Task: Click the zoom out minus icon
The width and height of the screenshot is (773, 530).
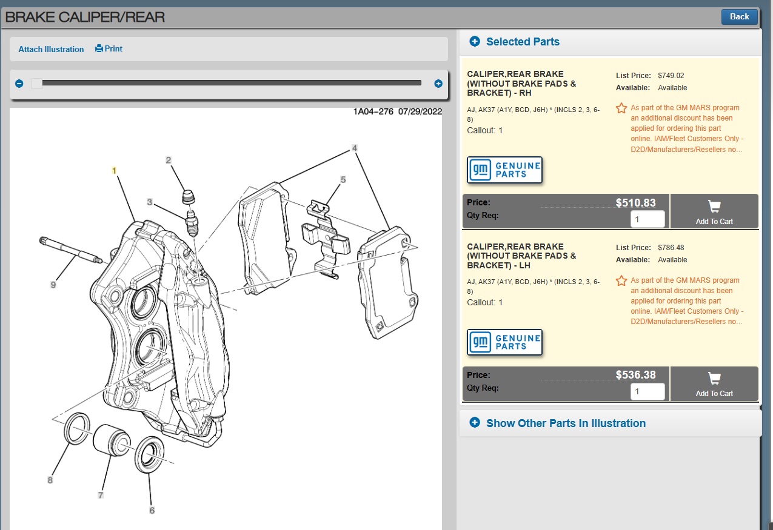Action: tap(19, 84)
